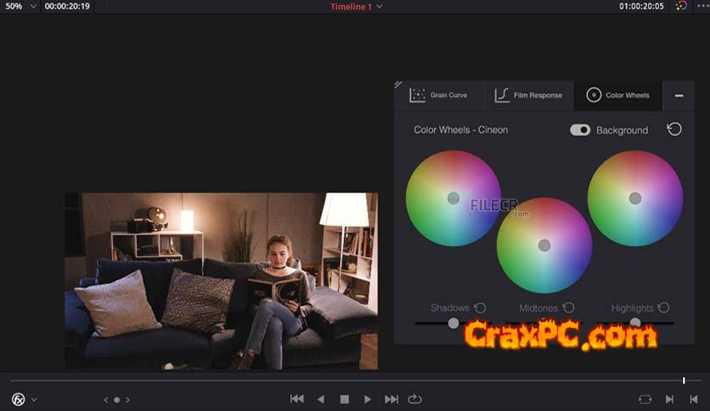Open the fx effects dropdown
This screenshot has width=710, height=411.
click(x=24, y=399)
